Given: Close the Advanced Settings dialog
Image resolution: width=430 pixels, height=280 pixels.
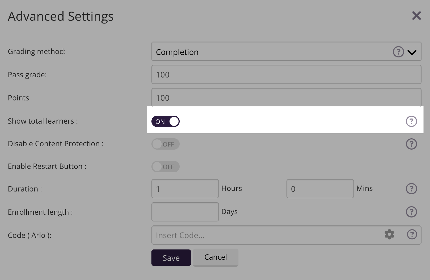Looking at the screenshot, I should [416, 16].
